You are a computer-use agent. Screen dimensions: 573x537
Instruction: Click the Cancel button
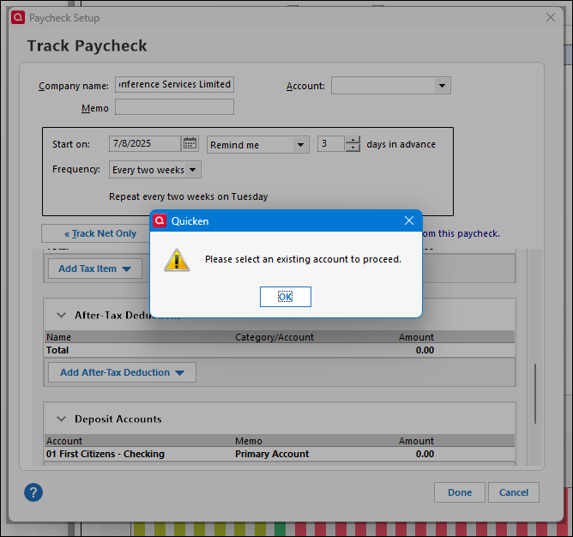[514, 492]
